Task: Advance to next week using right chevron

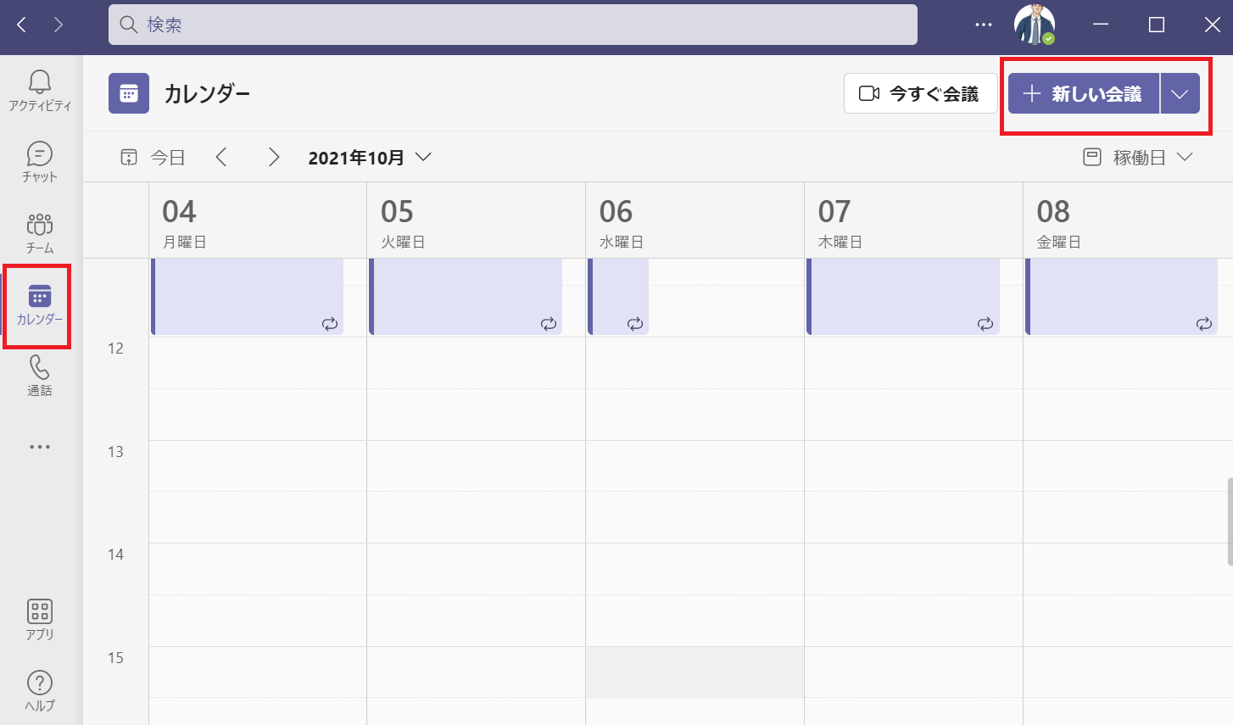Action: pyautogui.click(x=273, y=158)
